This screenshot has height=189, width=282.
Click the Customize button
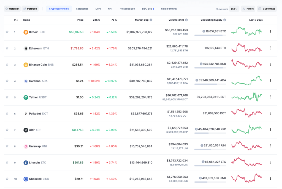tap(267, 9)
